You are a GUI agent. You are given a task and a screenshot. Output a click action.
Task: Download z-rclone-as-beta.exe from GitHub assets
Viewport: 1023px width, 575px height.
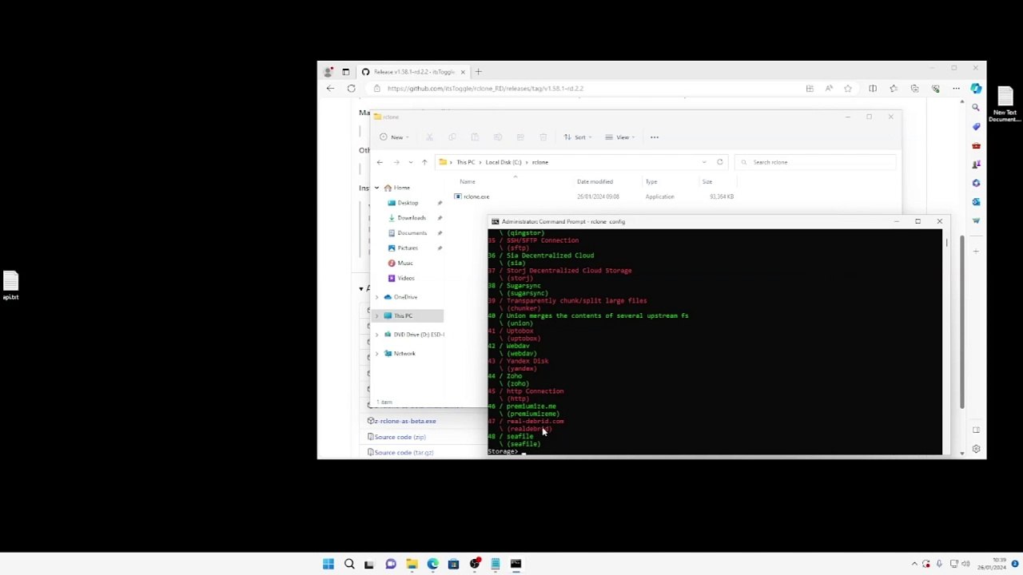click(x=405, y=422)
